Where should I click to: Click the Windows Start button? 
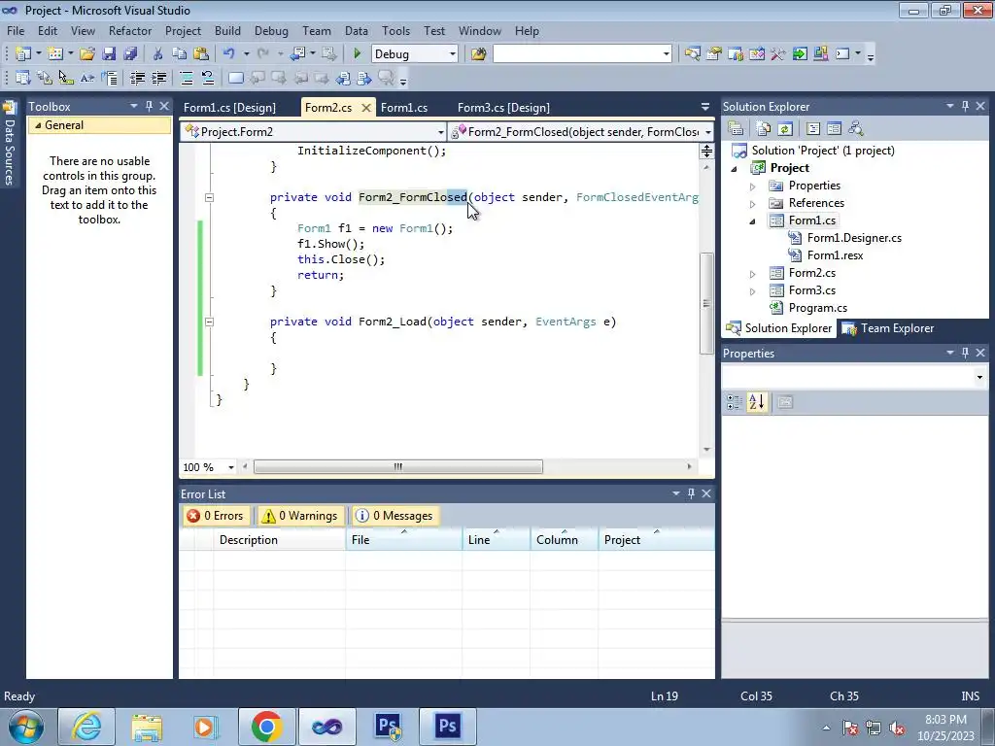pyautogui.click(x=26, y=726)
